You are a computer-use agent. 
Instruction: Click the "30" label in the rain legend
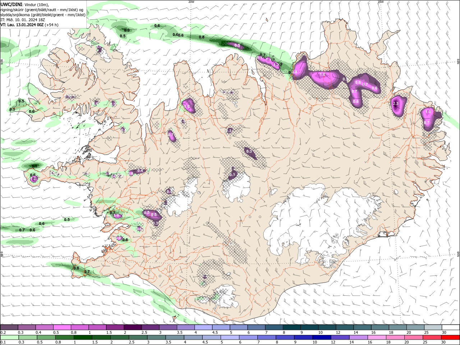point(443,342)
